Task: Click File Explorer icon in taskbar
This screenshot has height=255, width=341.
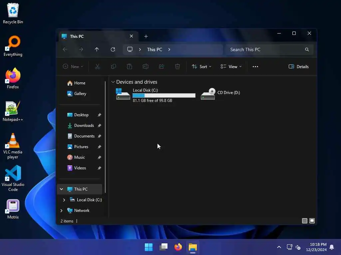Action: pyautogui.click(x=193, y=247)
